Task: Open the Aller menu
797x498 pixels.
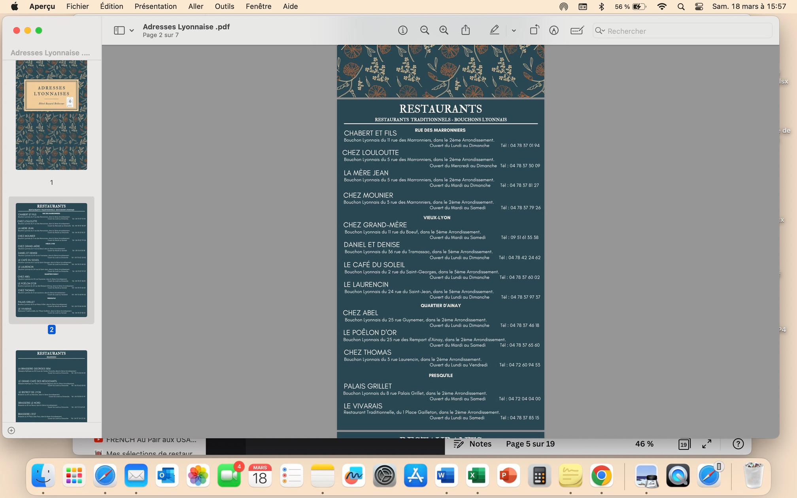Action: [196, 6]
